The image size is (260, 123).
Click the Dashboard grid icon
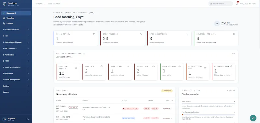(4, 13)
